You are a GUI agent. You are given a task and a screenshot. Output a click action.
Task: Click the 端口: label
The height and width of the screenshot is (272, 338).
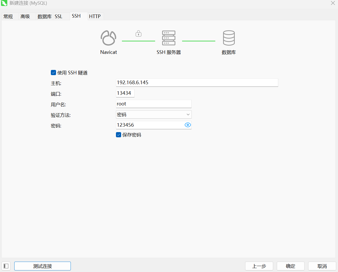tap(56, 94)
